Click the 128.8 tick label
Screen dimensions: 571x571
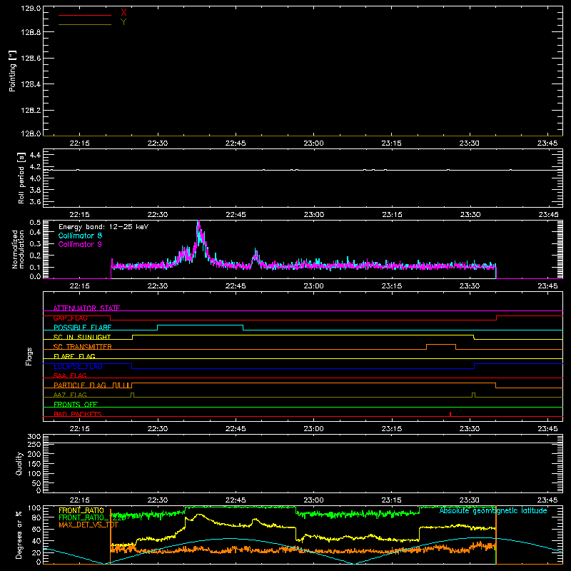coord(31,32)
